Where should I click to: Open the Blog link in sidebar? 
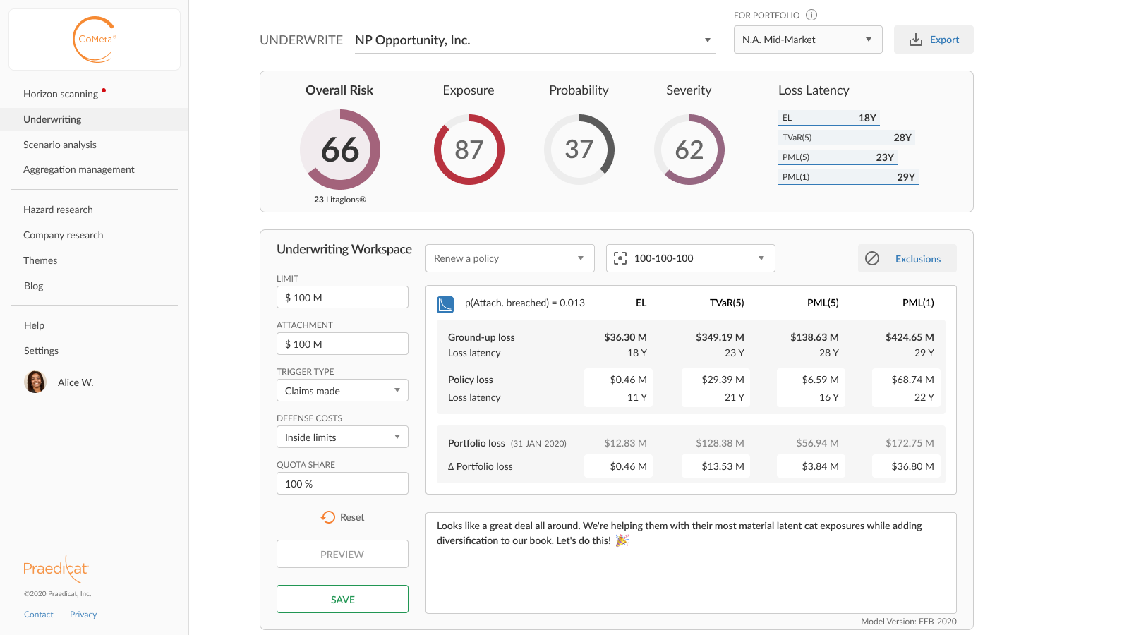tap(34, 286)
